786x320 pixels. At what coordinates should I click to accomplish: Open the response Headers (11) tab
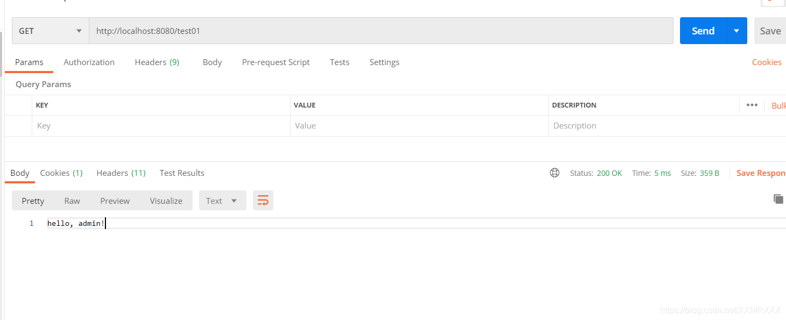[121, 173]
